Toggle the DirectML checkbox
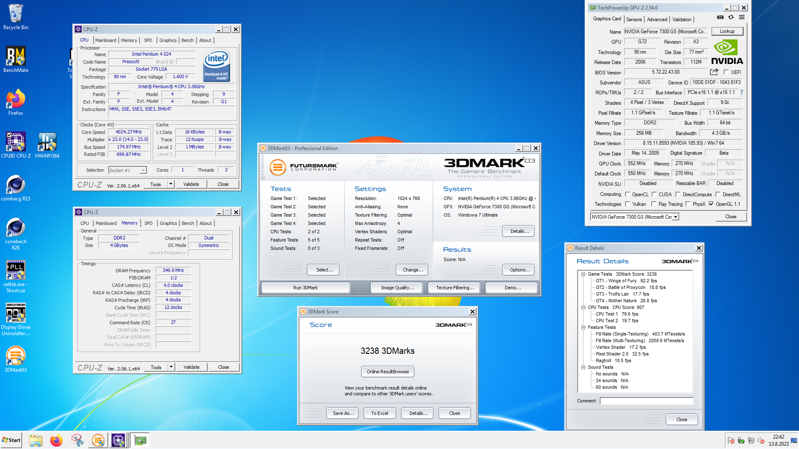799x449 pixels. click(x=718, y=194)
